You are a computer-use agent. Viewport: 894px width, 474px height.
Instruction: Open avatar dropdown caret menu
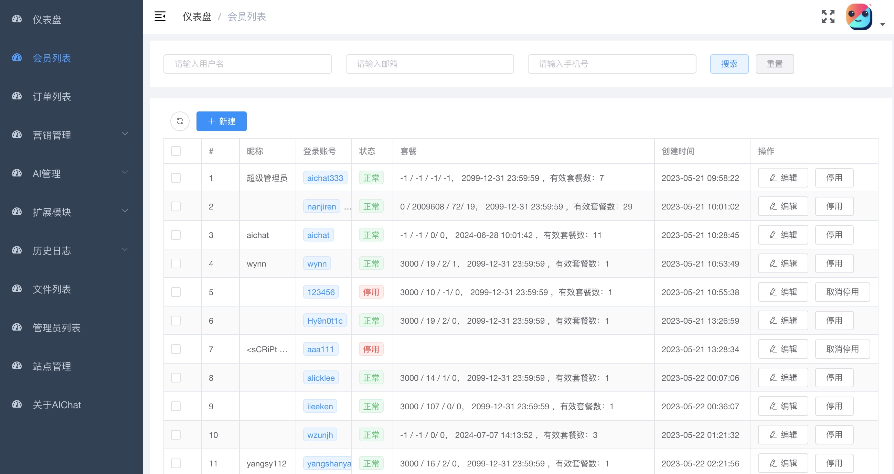(x=882, y=24)
